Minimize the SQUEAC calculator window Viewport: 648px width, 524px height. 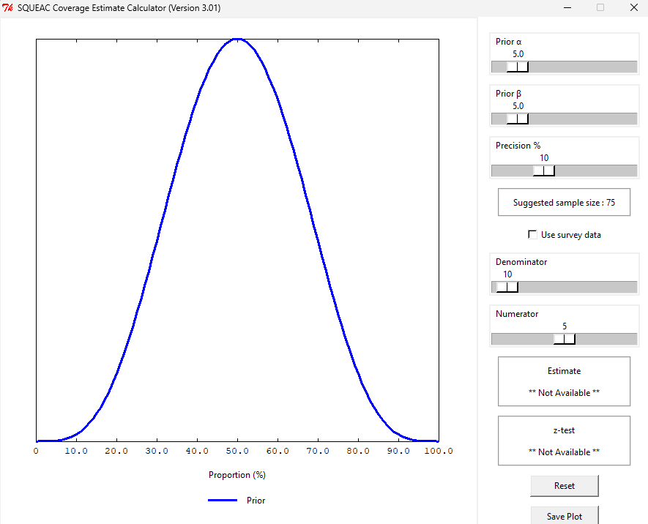pyautogui.click(x=567, y=8)
